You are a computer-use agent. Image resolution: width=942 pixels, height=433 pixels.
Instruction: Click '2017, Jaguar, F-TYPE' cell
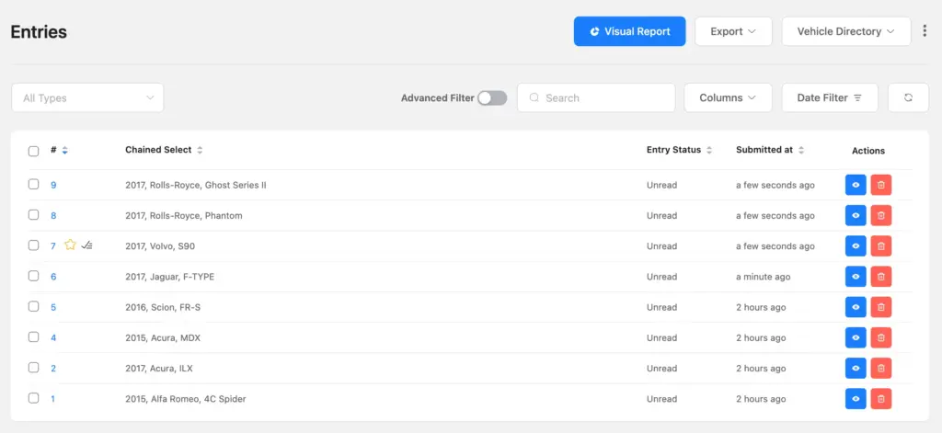pos(170,277)
